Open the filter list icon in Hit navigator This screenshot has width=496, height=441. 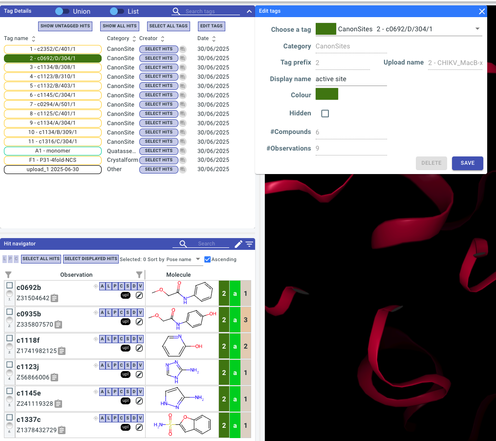(249, 244)
